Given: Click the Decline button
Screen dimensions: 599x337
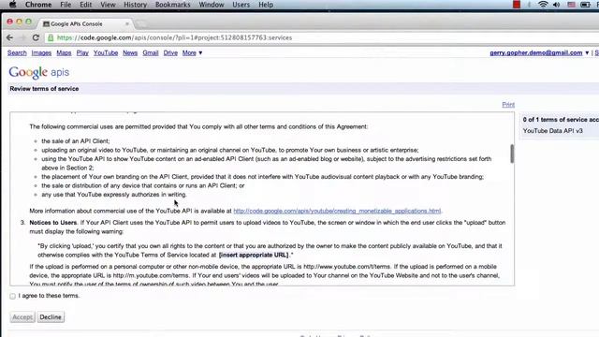Looking at the screenshot, I should (x=51, y=317).
